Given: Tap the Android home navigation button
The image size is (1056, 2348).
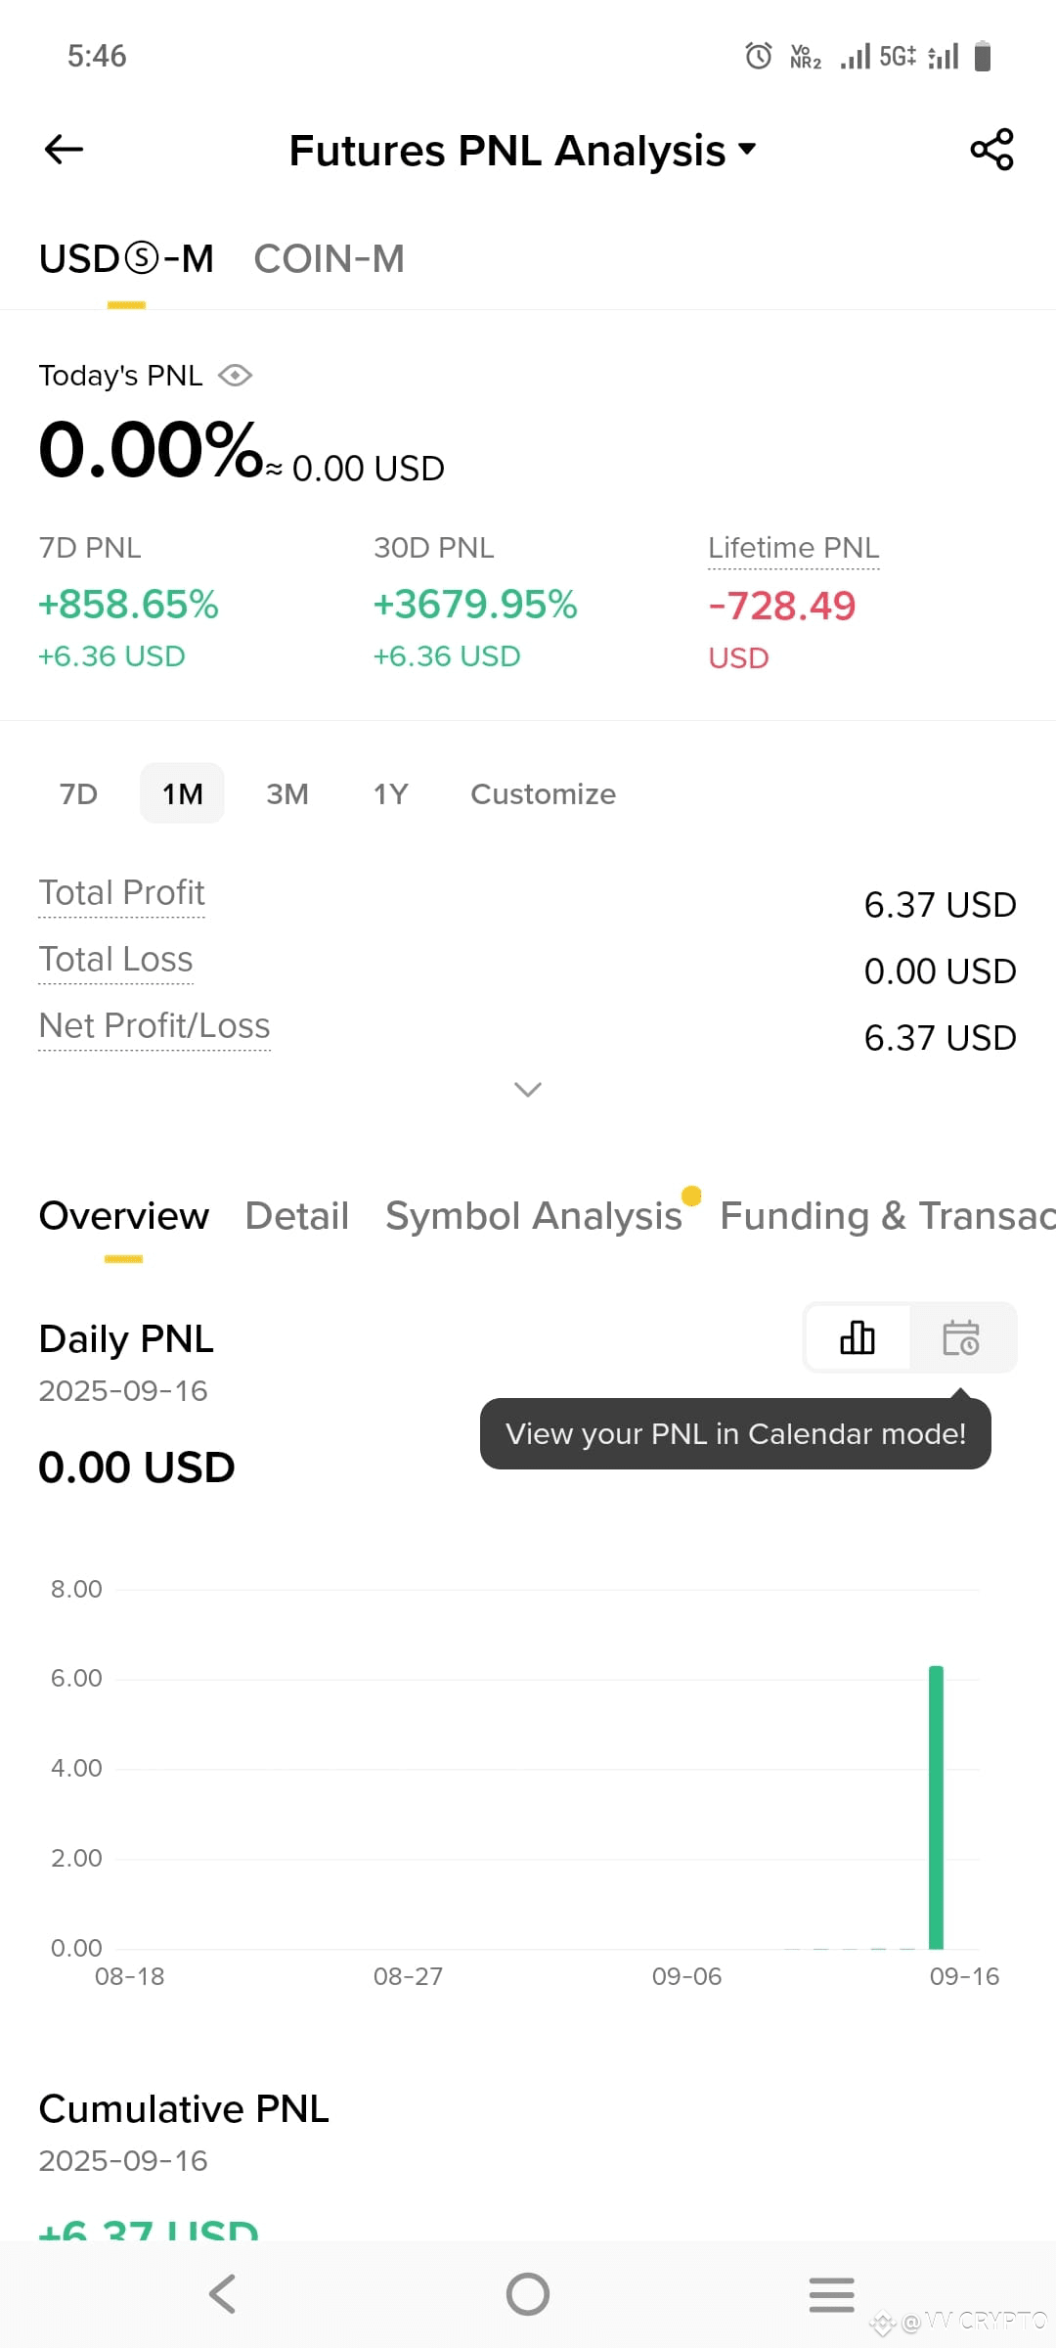Looking at the screenshot, I should (528, 2294).
